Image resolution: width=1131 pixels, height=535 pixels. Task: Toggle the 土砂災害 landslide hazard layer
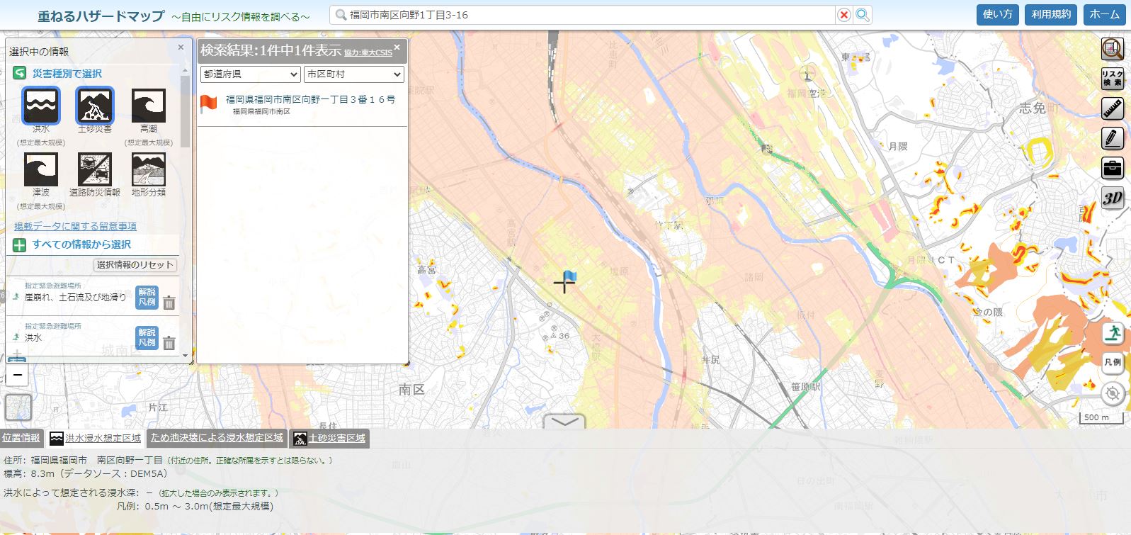pyautogui.click(x=95, y=106)
